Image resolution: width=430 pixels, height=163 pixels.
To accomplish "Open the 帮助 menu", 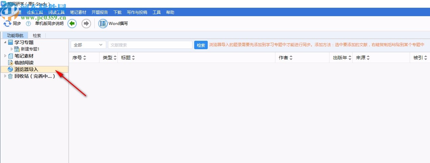I will [170, 12].
